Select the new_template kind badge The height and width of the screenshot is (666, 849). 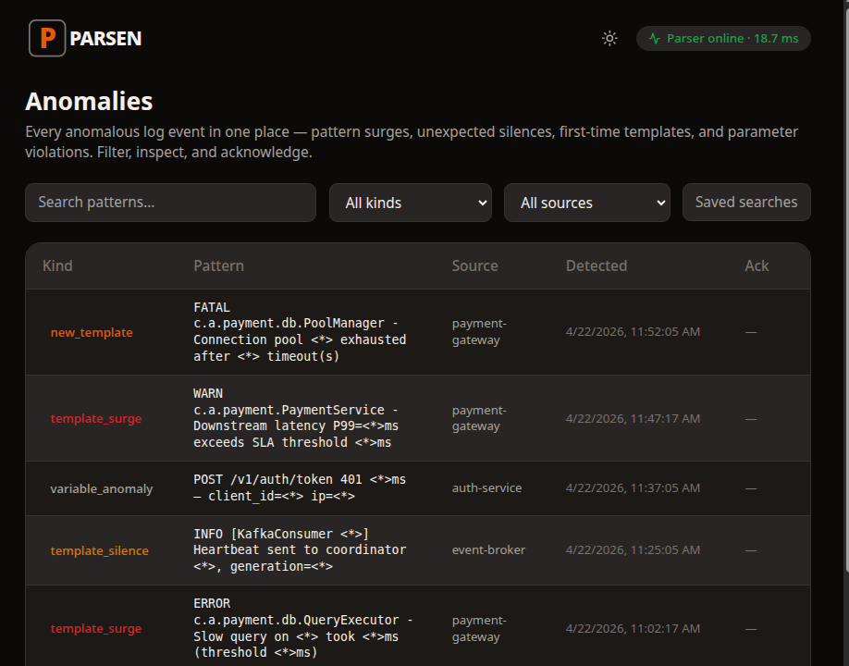[92, 332]
